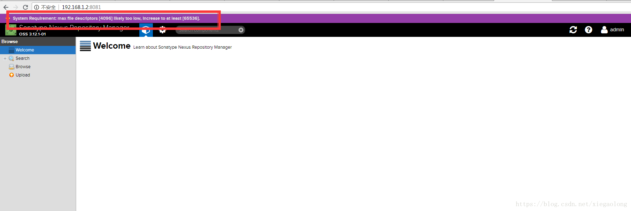Click the Browse item's database icon
The width and height of the screenshot is (631, 211).
(11, 67)
